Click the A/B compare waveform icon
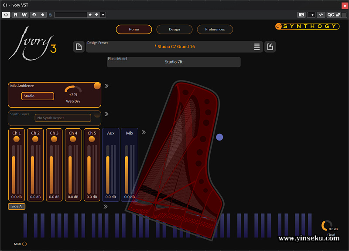The width and height of the screenshot is (349, 251). pos(321,15)
